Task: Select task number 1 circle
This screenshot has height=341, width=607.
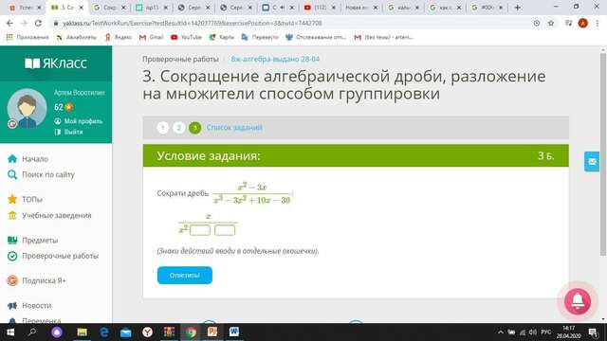Action: click(x=163, y=128)
